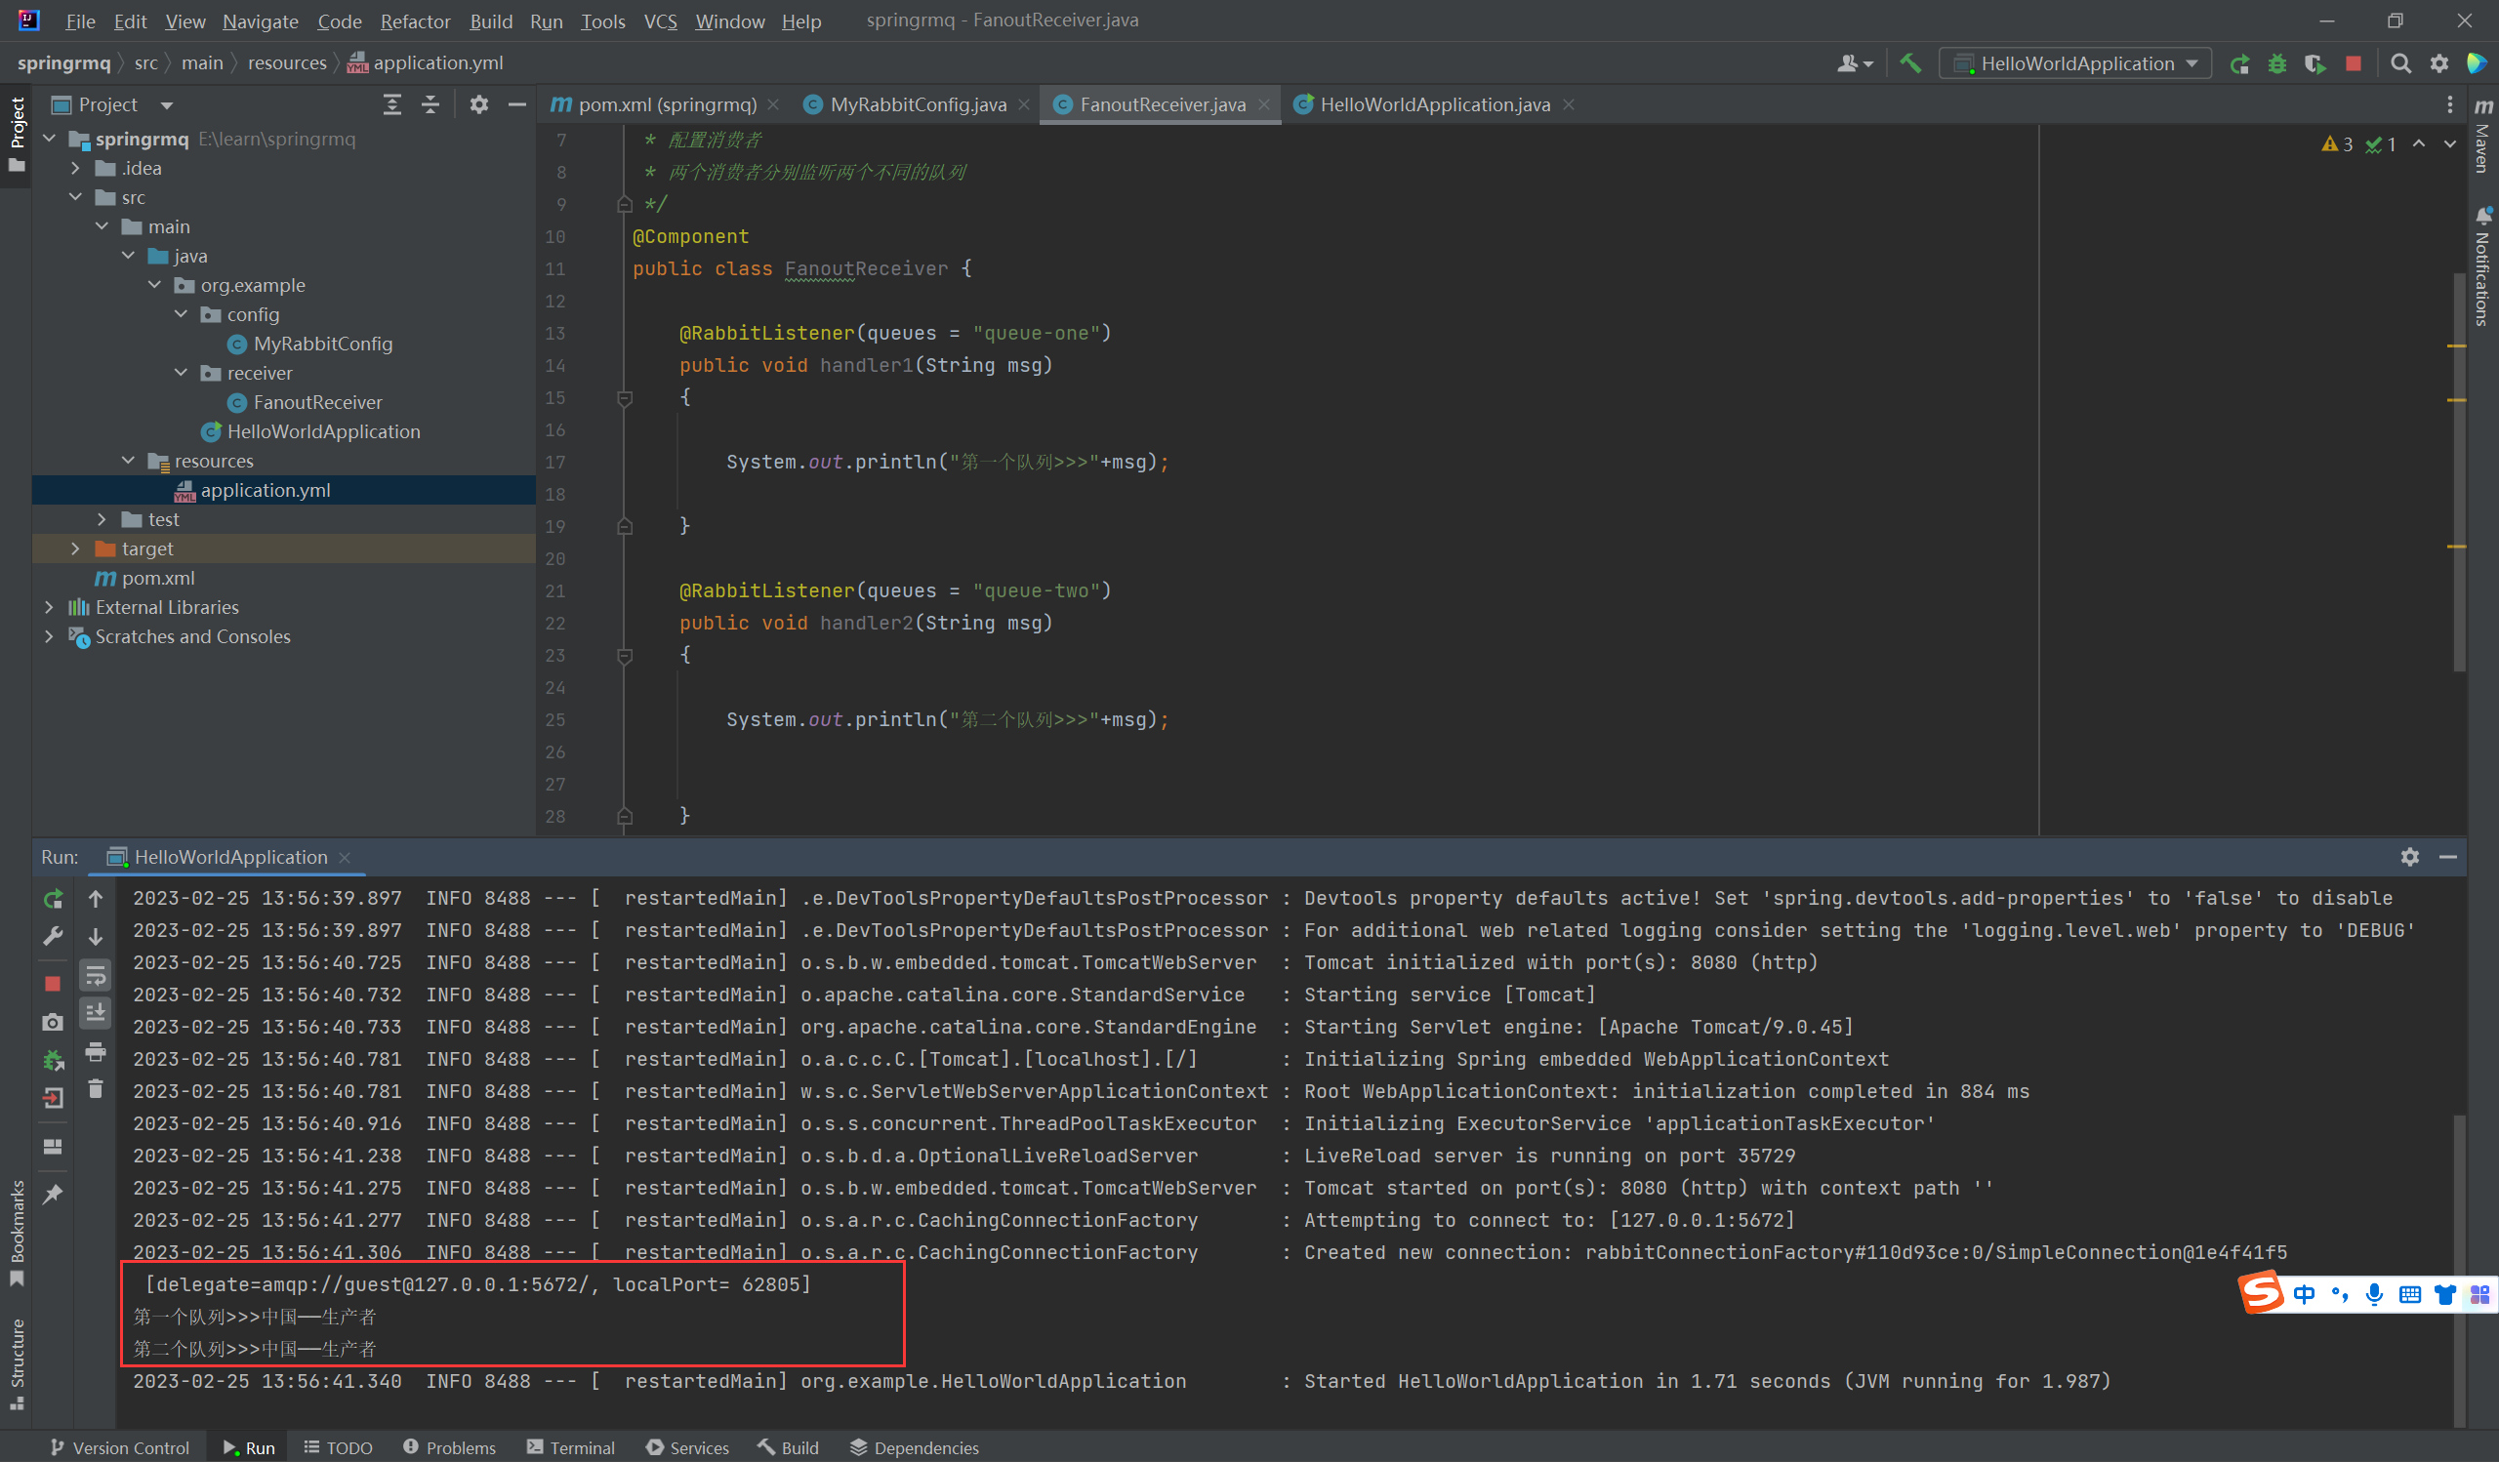Toggle soft-wrap in Run console
This screenshot has width=2499, height=1462.
click(96, 976)
